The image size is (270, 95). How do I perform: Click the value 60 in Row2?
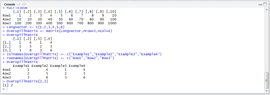click(71, 19)
